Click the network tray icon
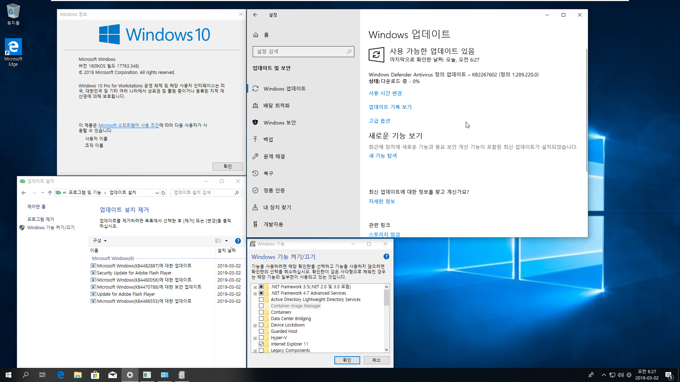680x382 pixels. pyautogui.click(x=612, y=375)
